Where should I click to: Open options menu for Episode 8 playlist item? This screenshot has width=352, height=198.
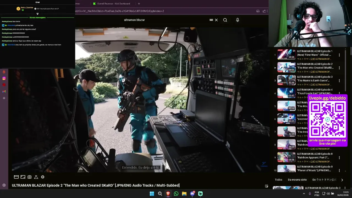339,158
